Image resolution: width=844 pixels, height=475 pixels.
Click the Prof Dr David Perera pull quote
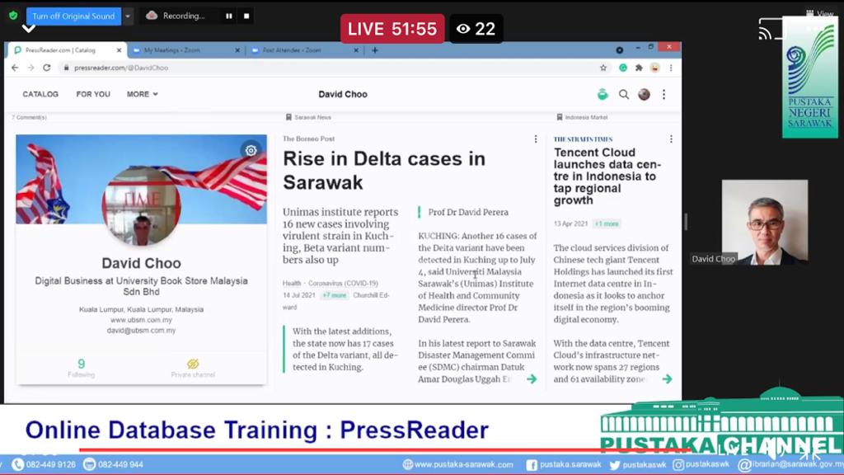468,212
